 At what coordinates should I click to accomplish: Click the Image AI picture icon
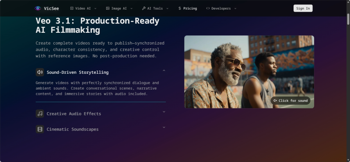coord(108,8)
